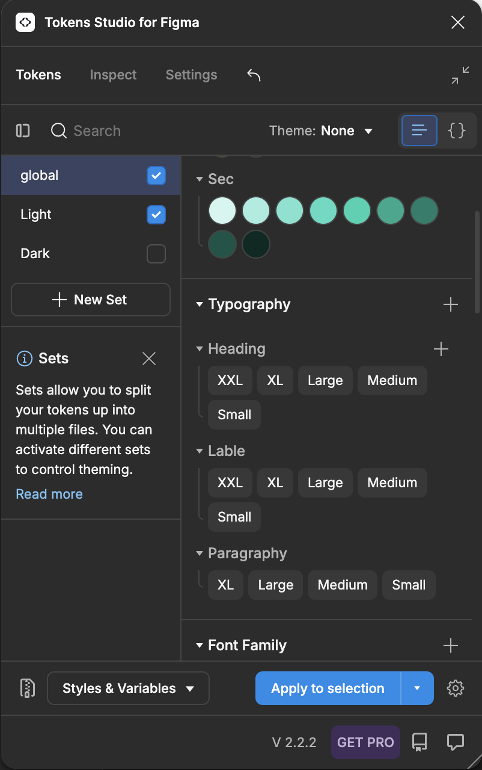
Task: Click the GET PRO button
Action: [365, 742]
